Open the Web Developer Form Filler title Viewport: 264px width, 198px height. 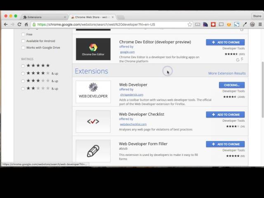point(143,144)
